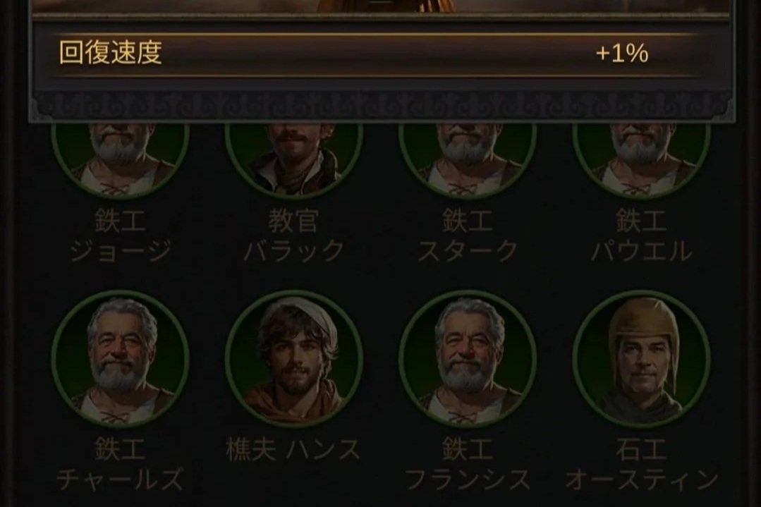Viewport: 761px width, 507px height.
Task: Select the 樵夫 ハンス portrait
Action: coord(293,360)
